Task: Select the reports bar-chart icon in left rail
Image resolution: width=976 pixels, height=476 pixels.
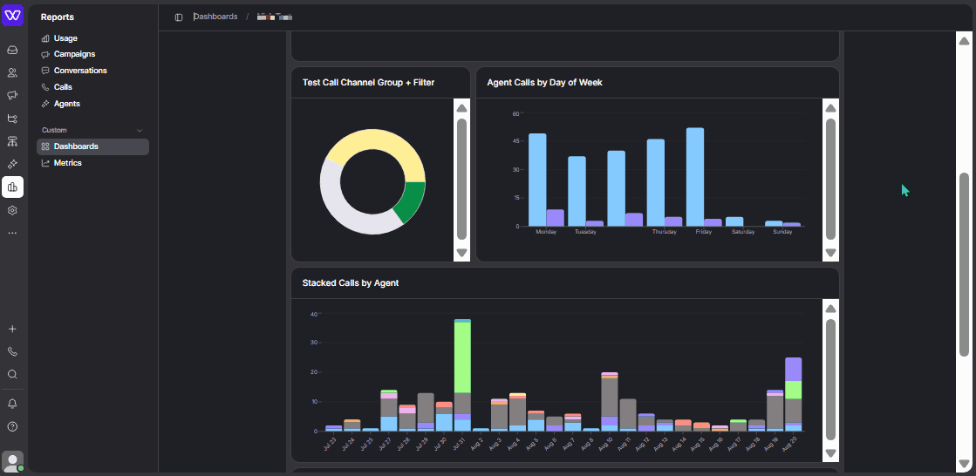Action: 12,187
